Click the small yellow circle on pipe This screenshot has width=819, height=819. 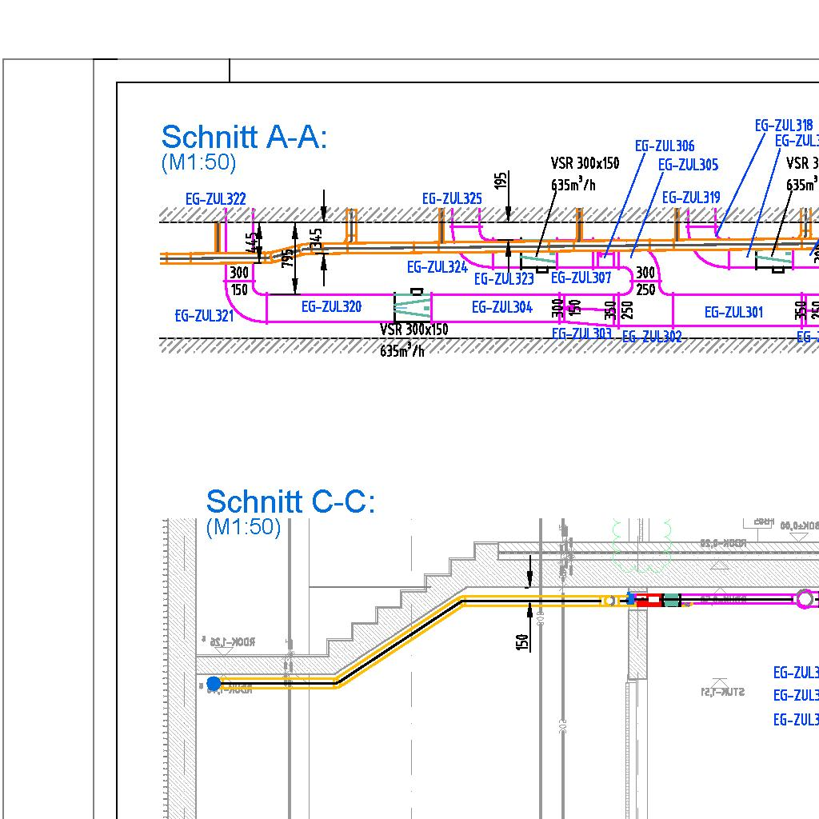610,600
